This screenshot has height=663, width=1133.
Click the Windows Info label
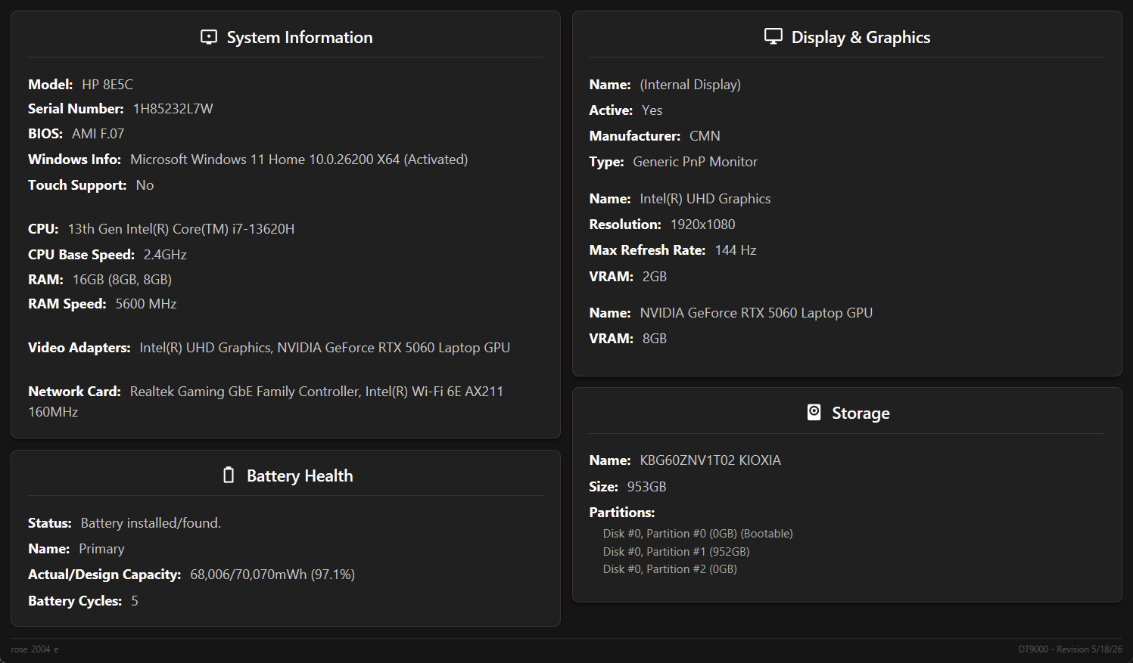[74, 160]
